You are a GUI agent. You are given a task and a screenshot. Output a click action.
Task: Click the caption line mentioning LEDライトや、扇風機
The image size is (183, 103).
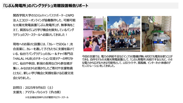pyautogui.click(x=127, y=63)
